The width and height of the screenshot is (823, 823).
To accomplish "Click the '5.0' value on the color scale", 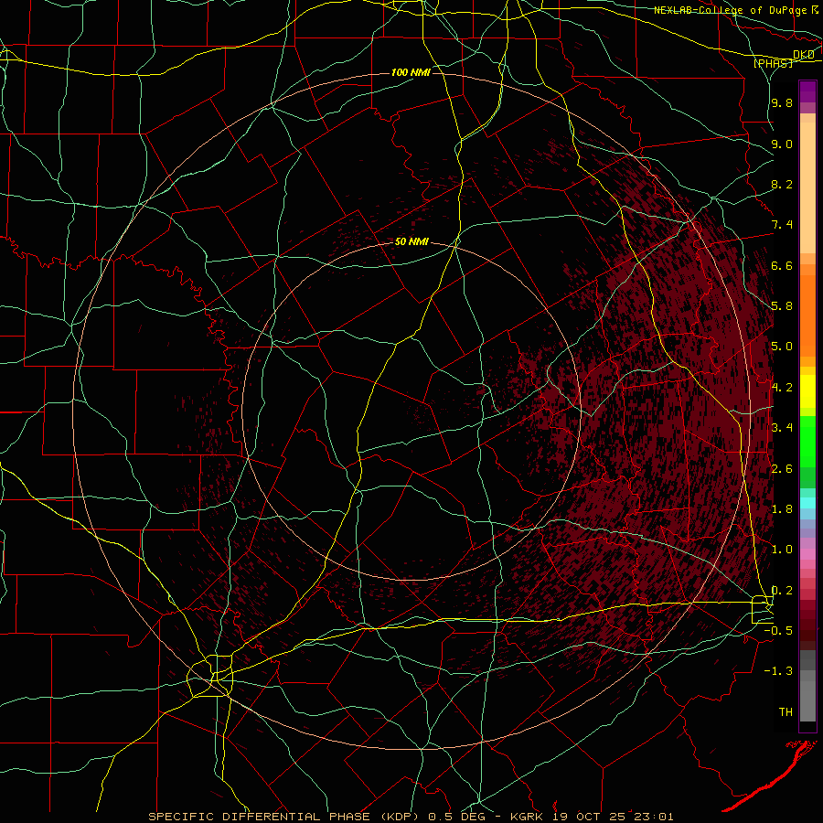I will pyautogui.click(x=782, y=347).
